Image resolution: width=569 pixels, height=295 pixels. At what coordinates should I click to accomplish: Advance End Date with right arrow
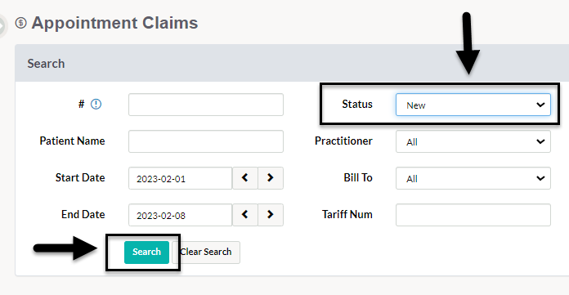pos(271,214)
